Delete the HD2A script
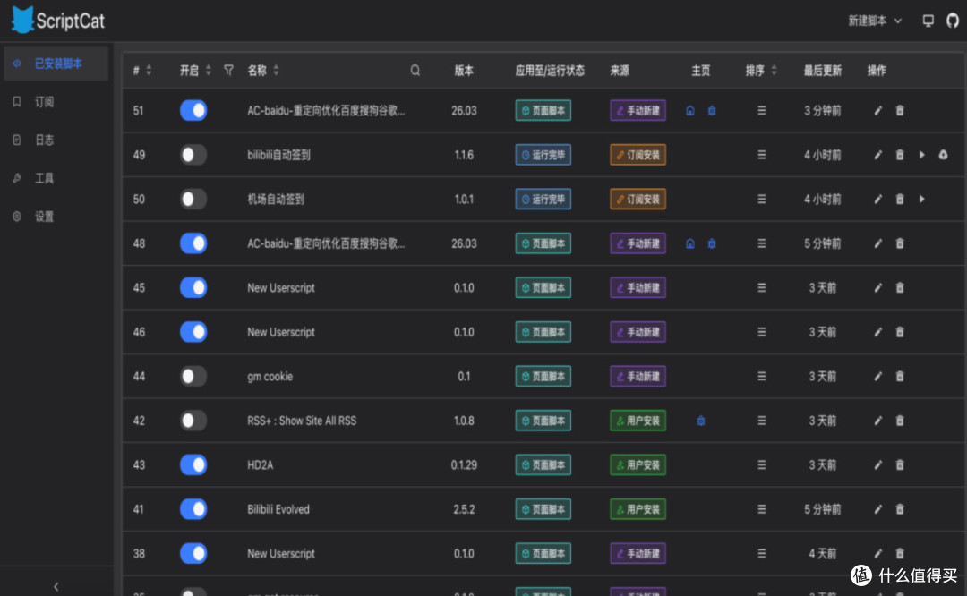 (900, 465)
